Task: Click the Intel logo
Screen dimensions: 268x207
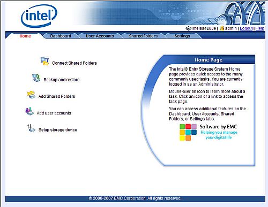Action: [39, 16]
